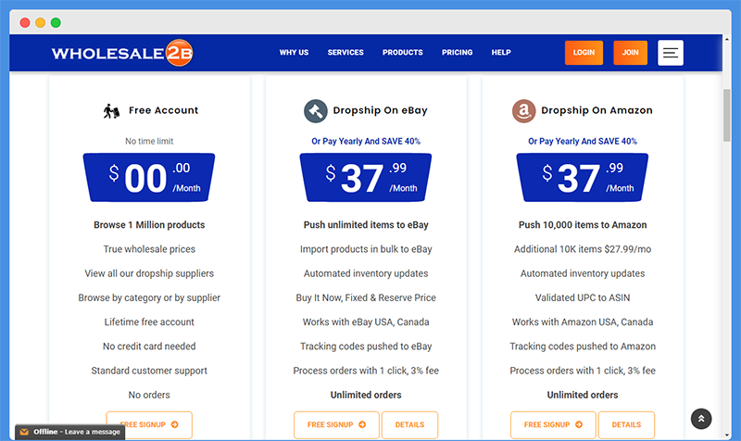
Task: Click 'Validated UPC to ASIN' text
Action: click(583, 297)
